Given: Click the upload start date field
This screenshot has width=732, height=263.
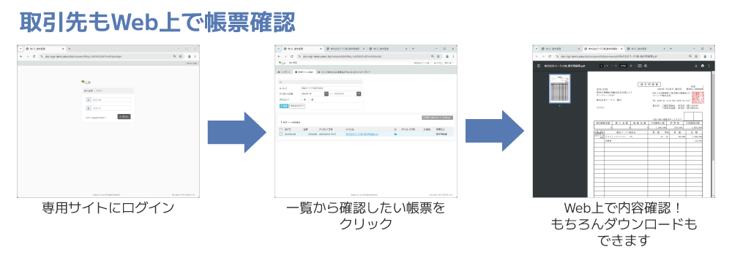Looking at the screenshot, I should pos(313,94).
